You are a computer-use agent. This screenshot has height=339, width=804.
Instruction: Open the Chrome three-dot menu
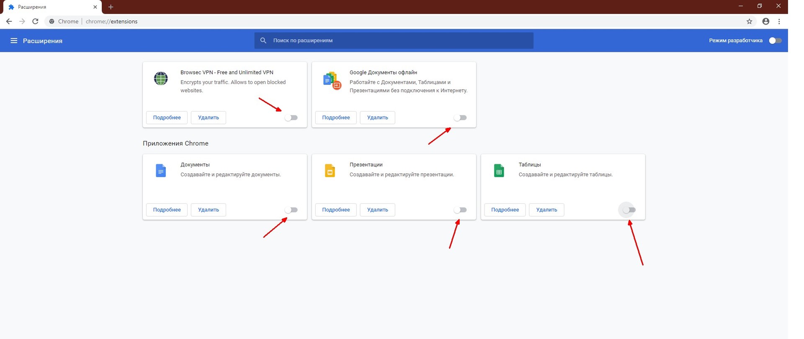tap(779, 21)
